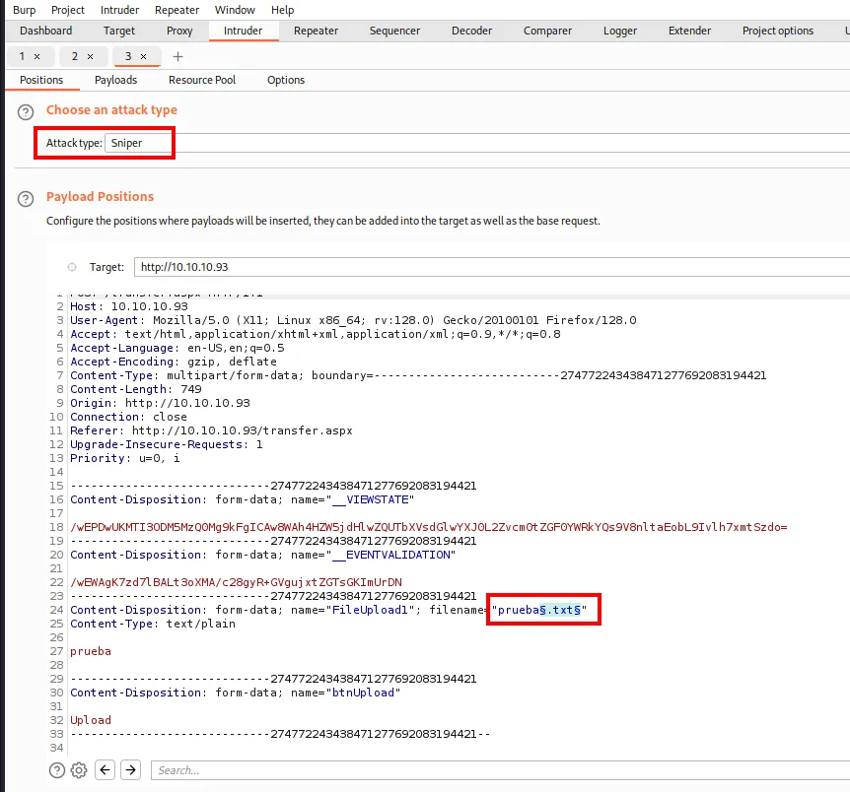Click the Upgrade-Insecure-Requests header
The height and width of the screenshot is (792, 850).
[167, 444]
